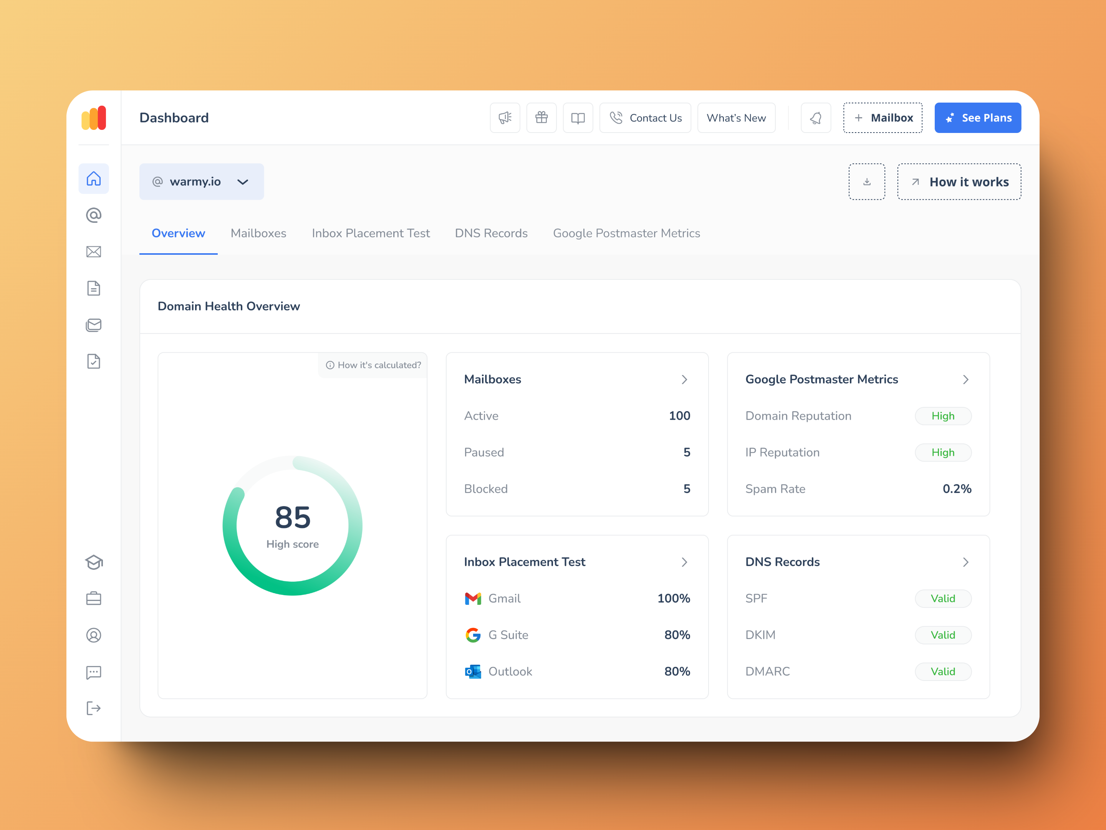The width and height of the screenshot is (1106, 830).
Task: Click the chat message icon in sidebar
Action: (93, 672)
